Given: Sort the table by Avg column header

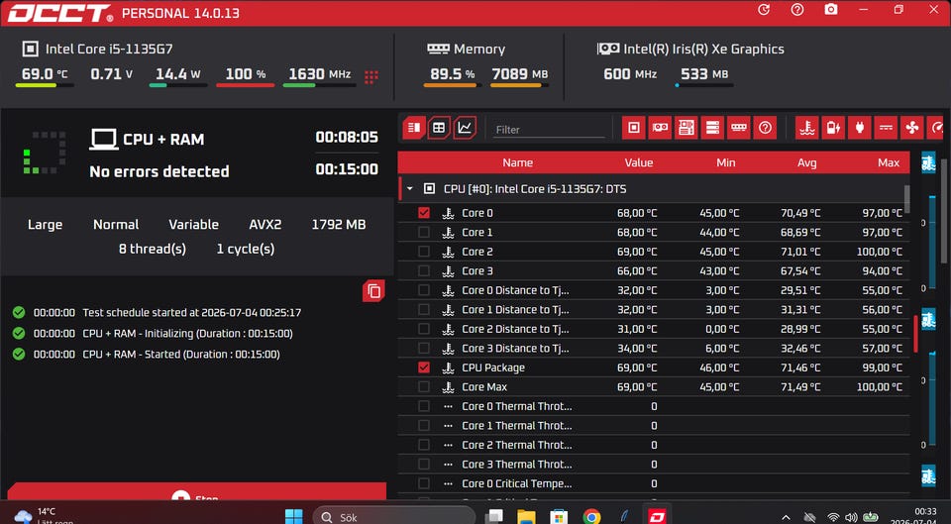Looking at the screenshot, I should [x=806, y=162].
